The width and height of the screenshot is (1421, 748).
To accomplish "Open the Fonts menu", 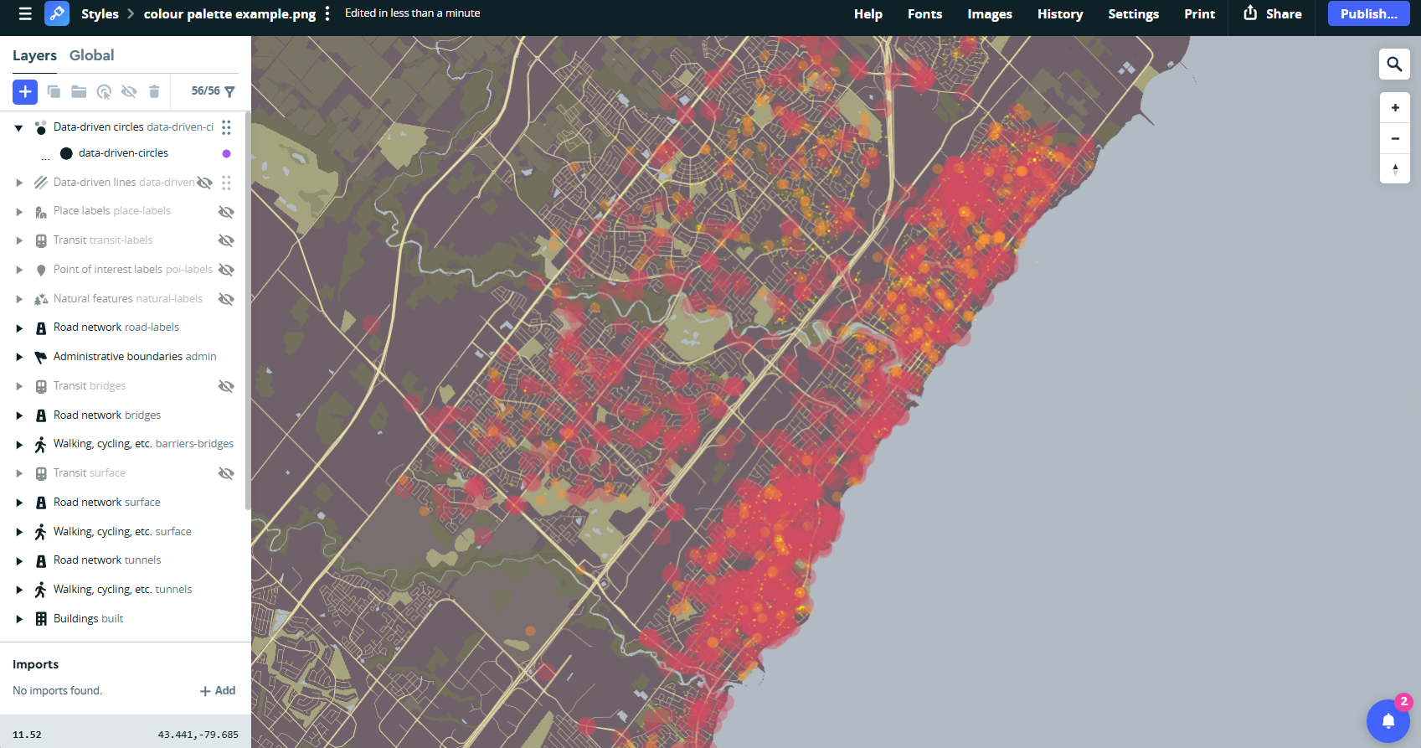I will [x=924, y=13].
